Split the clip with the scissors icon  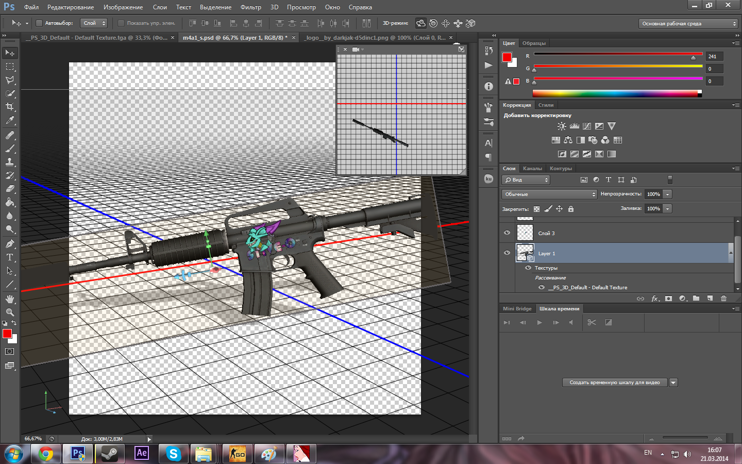coord(592,322)
